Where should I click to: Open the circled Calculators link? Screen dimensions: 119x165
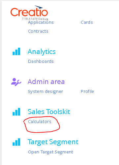[x=40, y=122]
